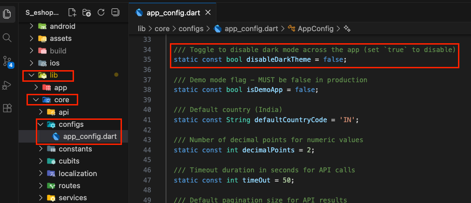Screen dimensions: 471x203
Task: Click AppConfig in the breadcrumb path
Action: point(316,29)
